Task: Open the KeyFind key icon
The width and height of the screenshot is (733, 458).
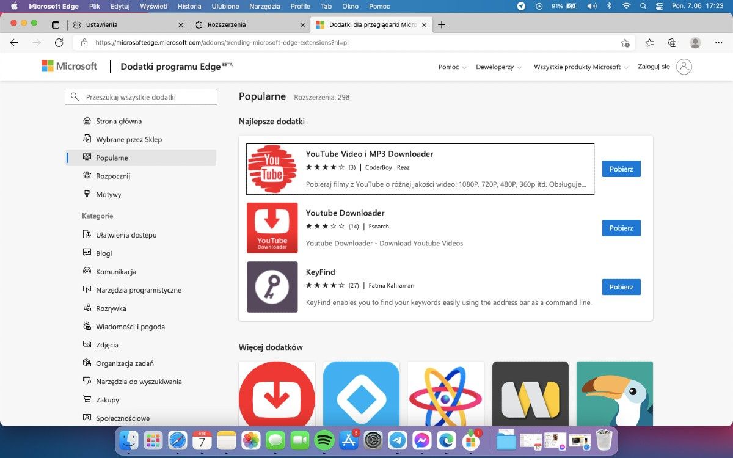Action: 272,287
